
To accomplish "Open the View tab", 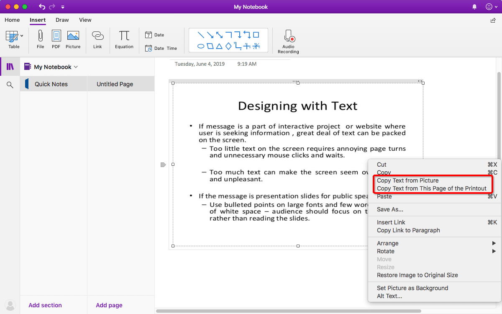I will click(85, 20).
